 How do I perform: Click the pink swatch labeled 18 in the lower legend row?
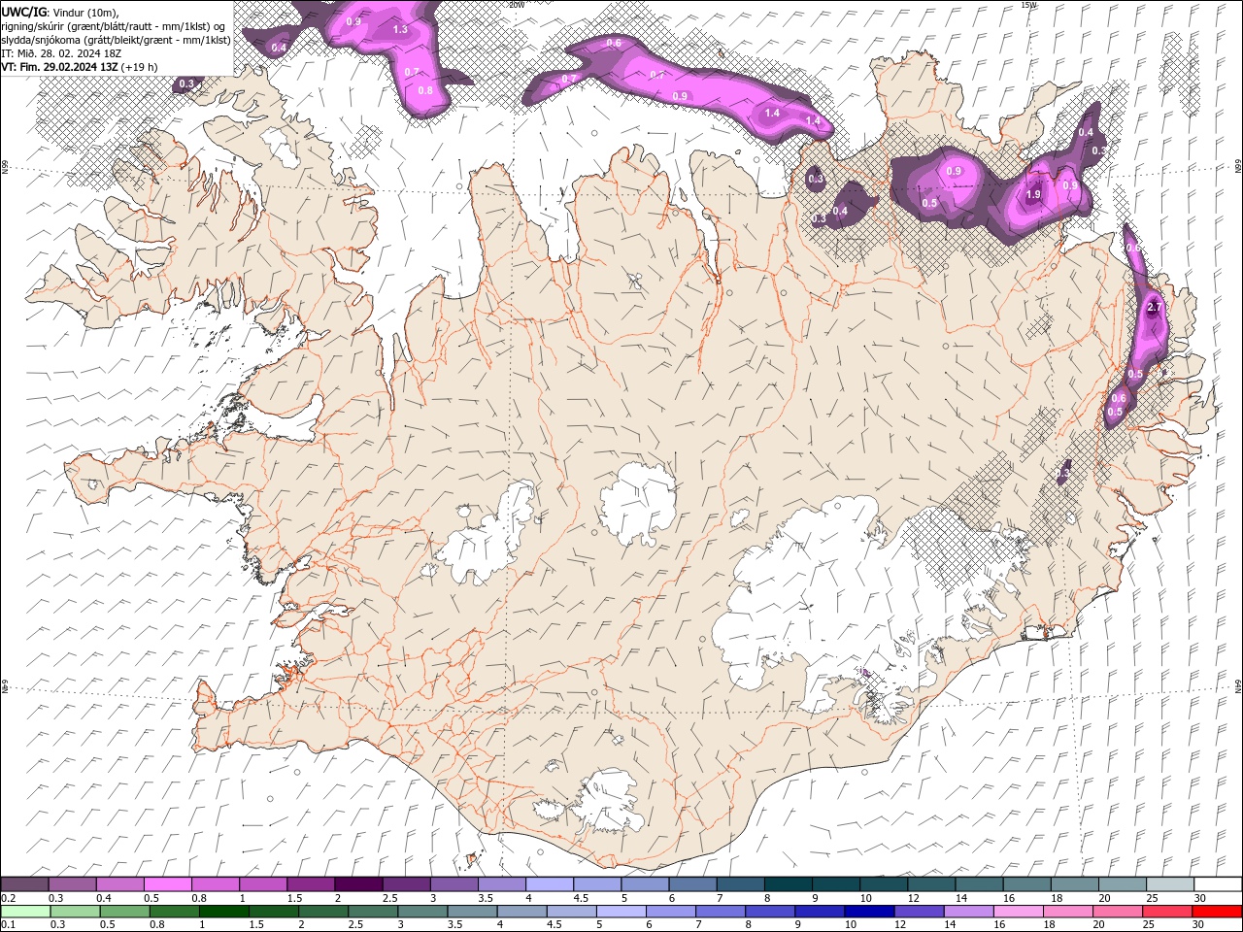[x=1068, y=912]
